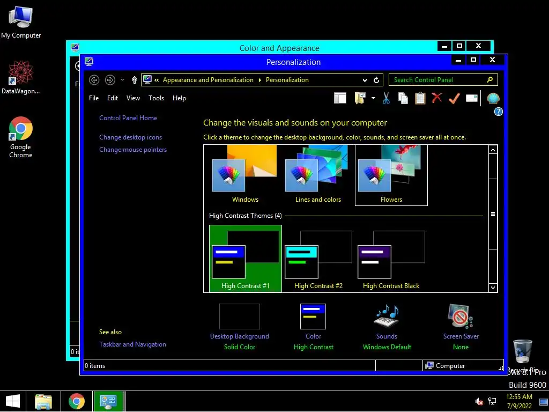Open the recent locations dropdown arrow
This screenshot has height=412, width=549.
(x=123, y=80)
